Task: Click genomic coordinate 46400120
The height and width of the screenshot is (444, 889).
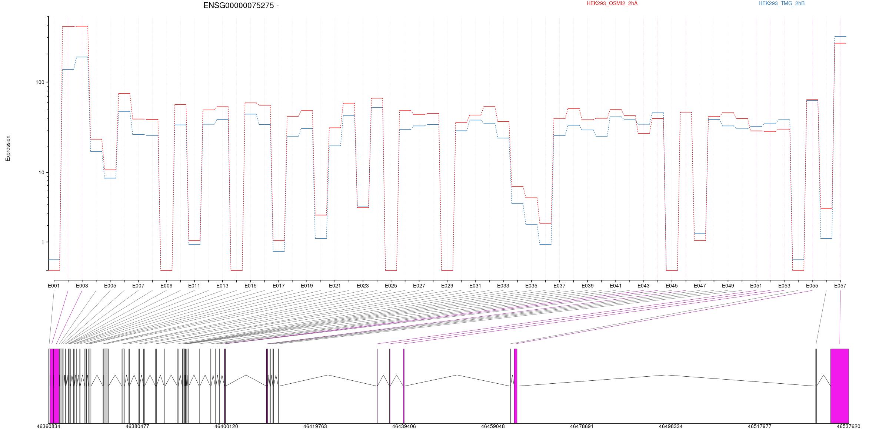Action: pos(226,426)
